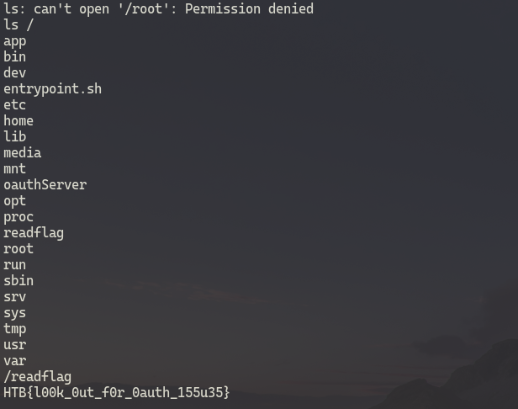Select the 'tmp' entry in output
The width and height of the screenshot is (518, 409).
(x=15, y=329)
